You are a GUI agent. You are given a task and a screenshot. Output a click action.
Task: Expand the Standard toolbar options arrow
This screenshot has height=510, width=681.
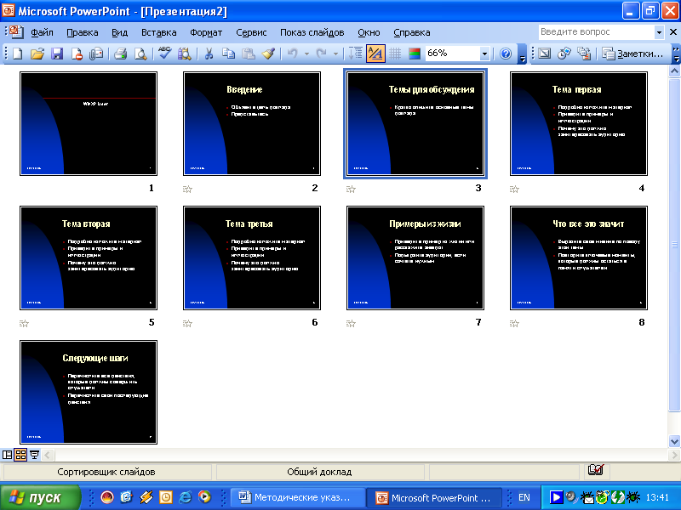pyautogui.click(x=523, y=54)
